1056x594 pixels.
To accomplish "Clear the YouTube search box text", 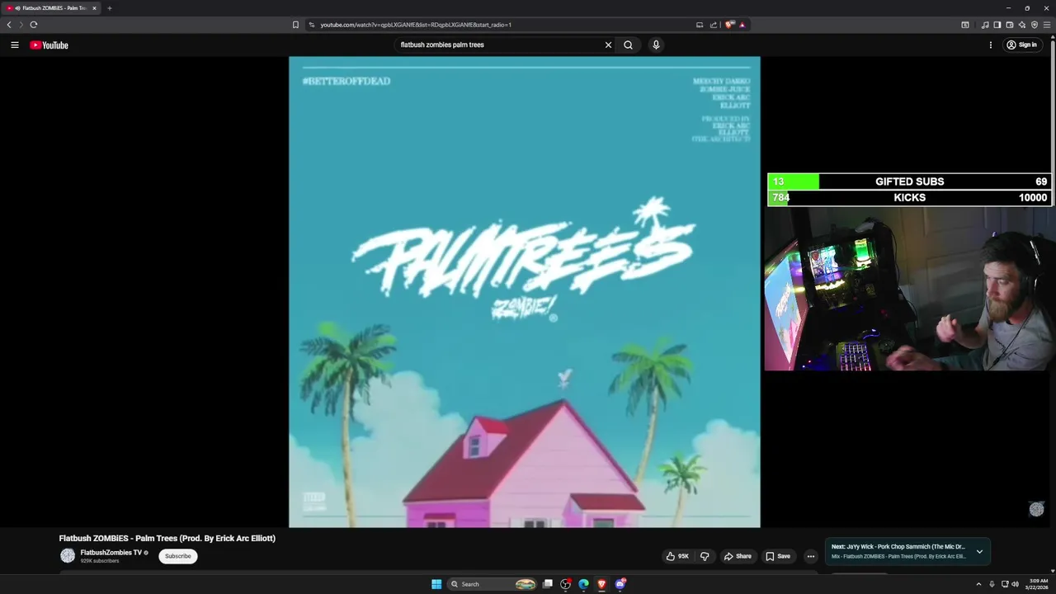I will 608,45.
